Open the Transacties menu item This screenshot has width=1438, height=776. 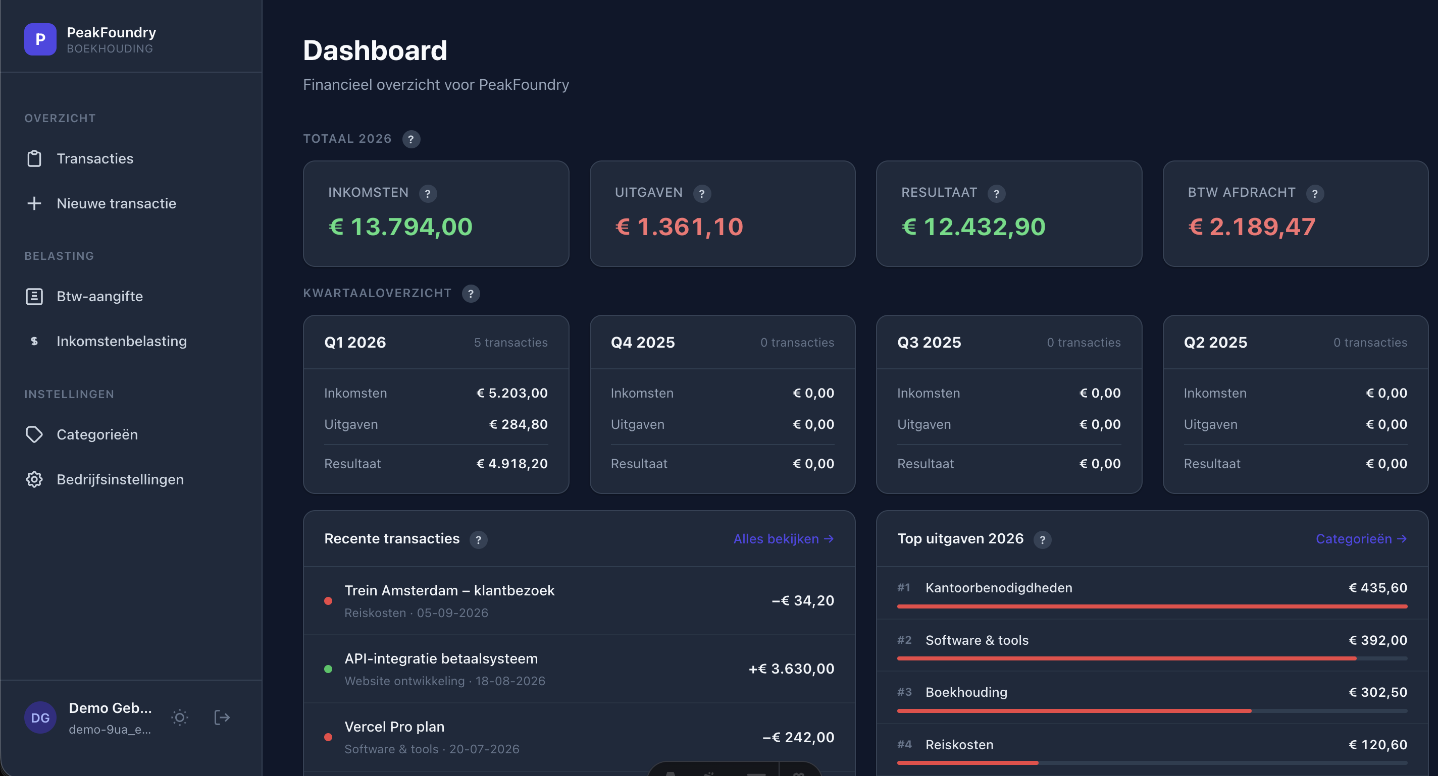point(131,158)
